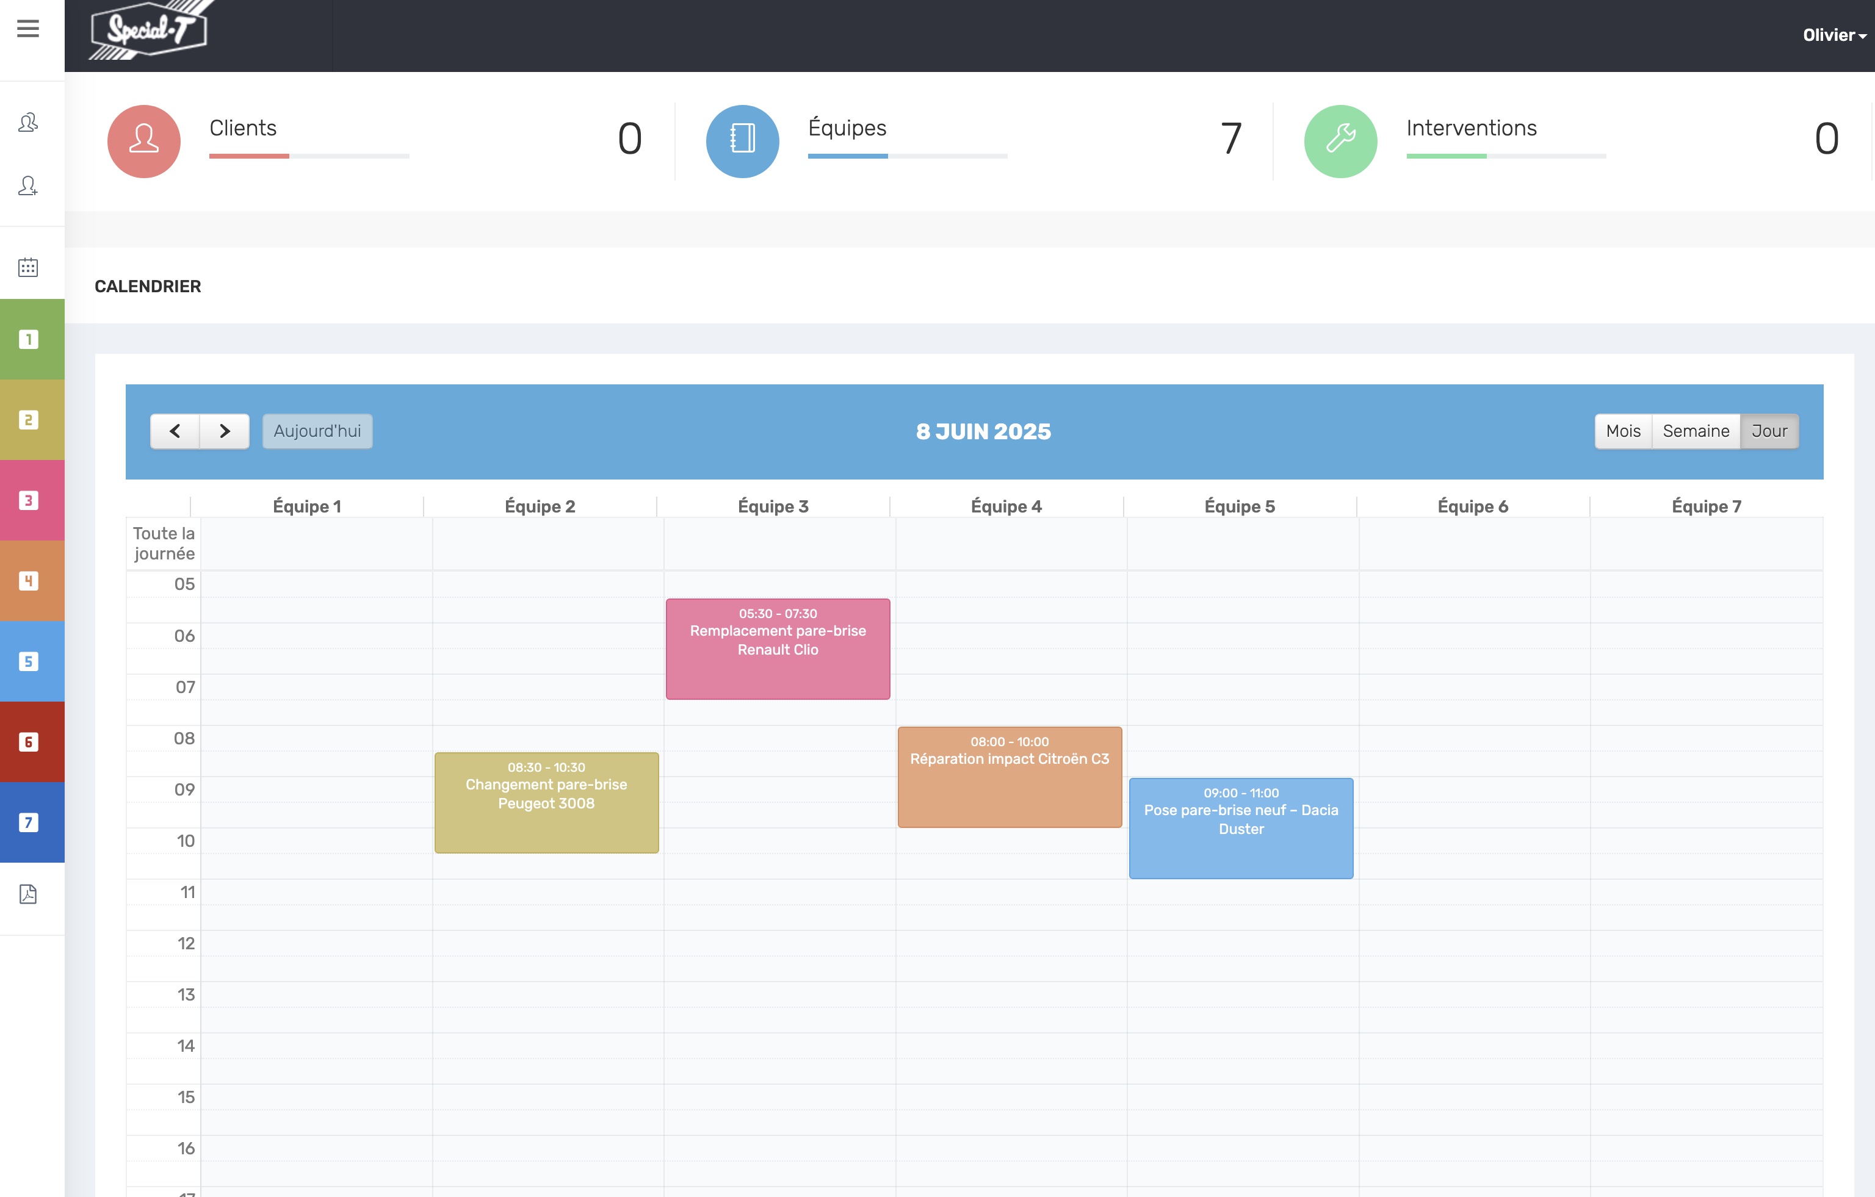Click the Équipe 5 column header
The width and height of the screenshot is (1875, 1197).
[1240, 506]
